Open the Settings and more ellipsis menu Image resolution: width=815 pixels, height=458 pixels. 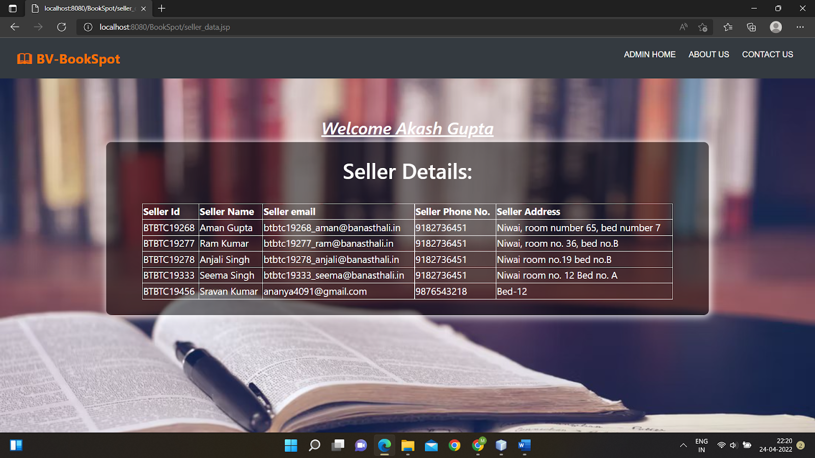pos(800,27)
